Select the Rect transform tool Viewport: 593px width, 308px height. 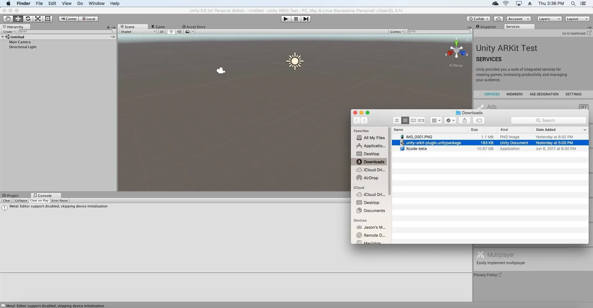click(x=48, y=19)
